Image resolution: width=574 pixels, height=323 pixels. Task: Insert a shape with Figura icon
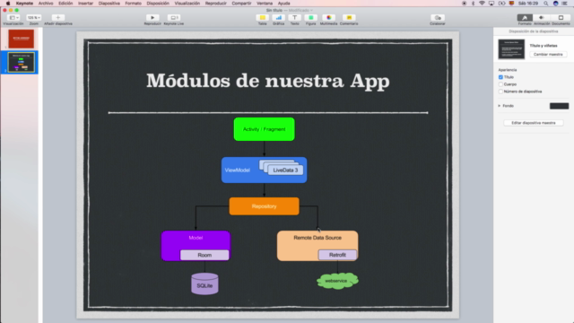[311, 18]
